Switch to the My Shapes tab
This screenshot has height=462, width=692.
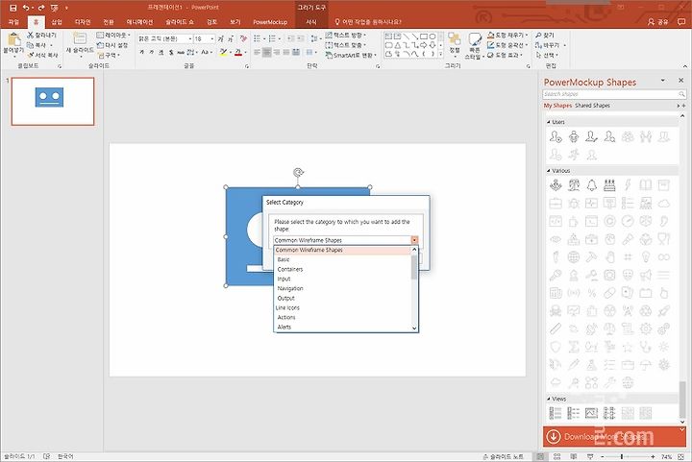[x=557, y=106]
